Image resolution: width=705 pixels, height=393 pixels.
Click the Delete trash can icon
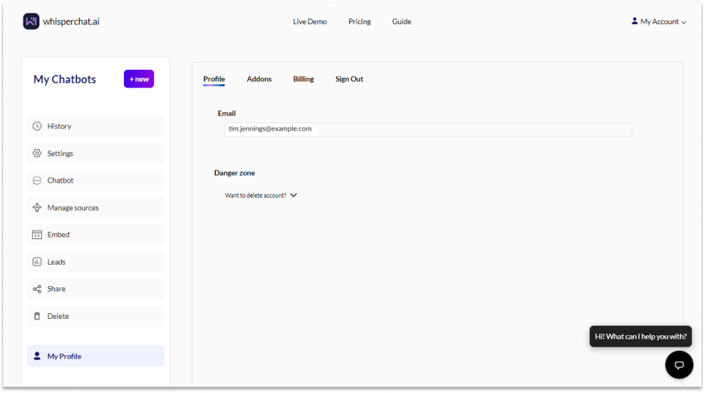(37, 316)
